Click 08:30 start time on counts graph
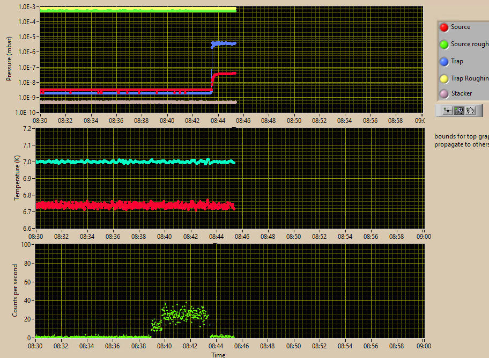 (x=35, y=346)
